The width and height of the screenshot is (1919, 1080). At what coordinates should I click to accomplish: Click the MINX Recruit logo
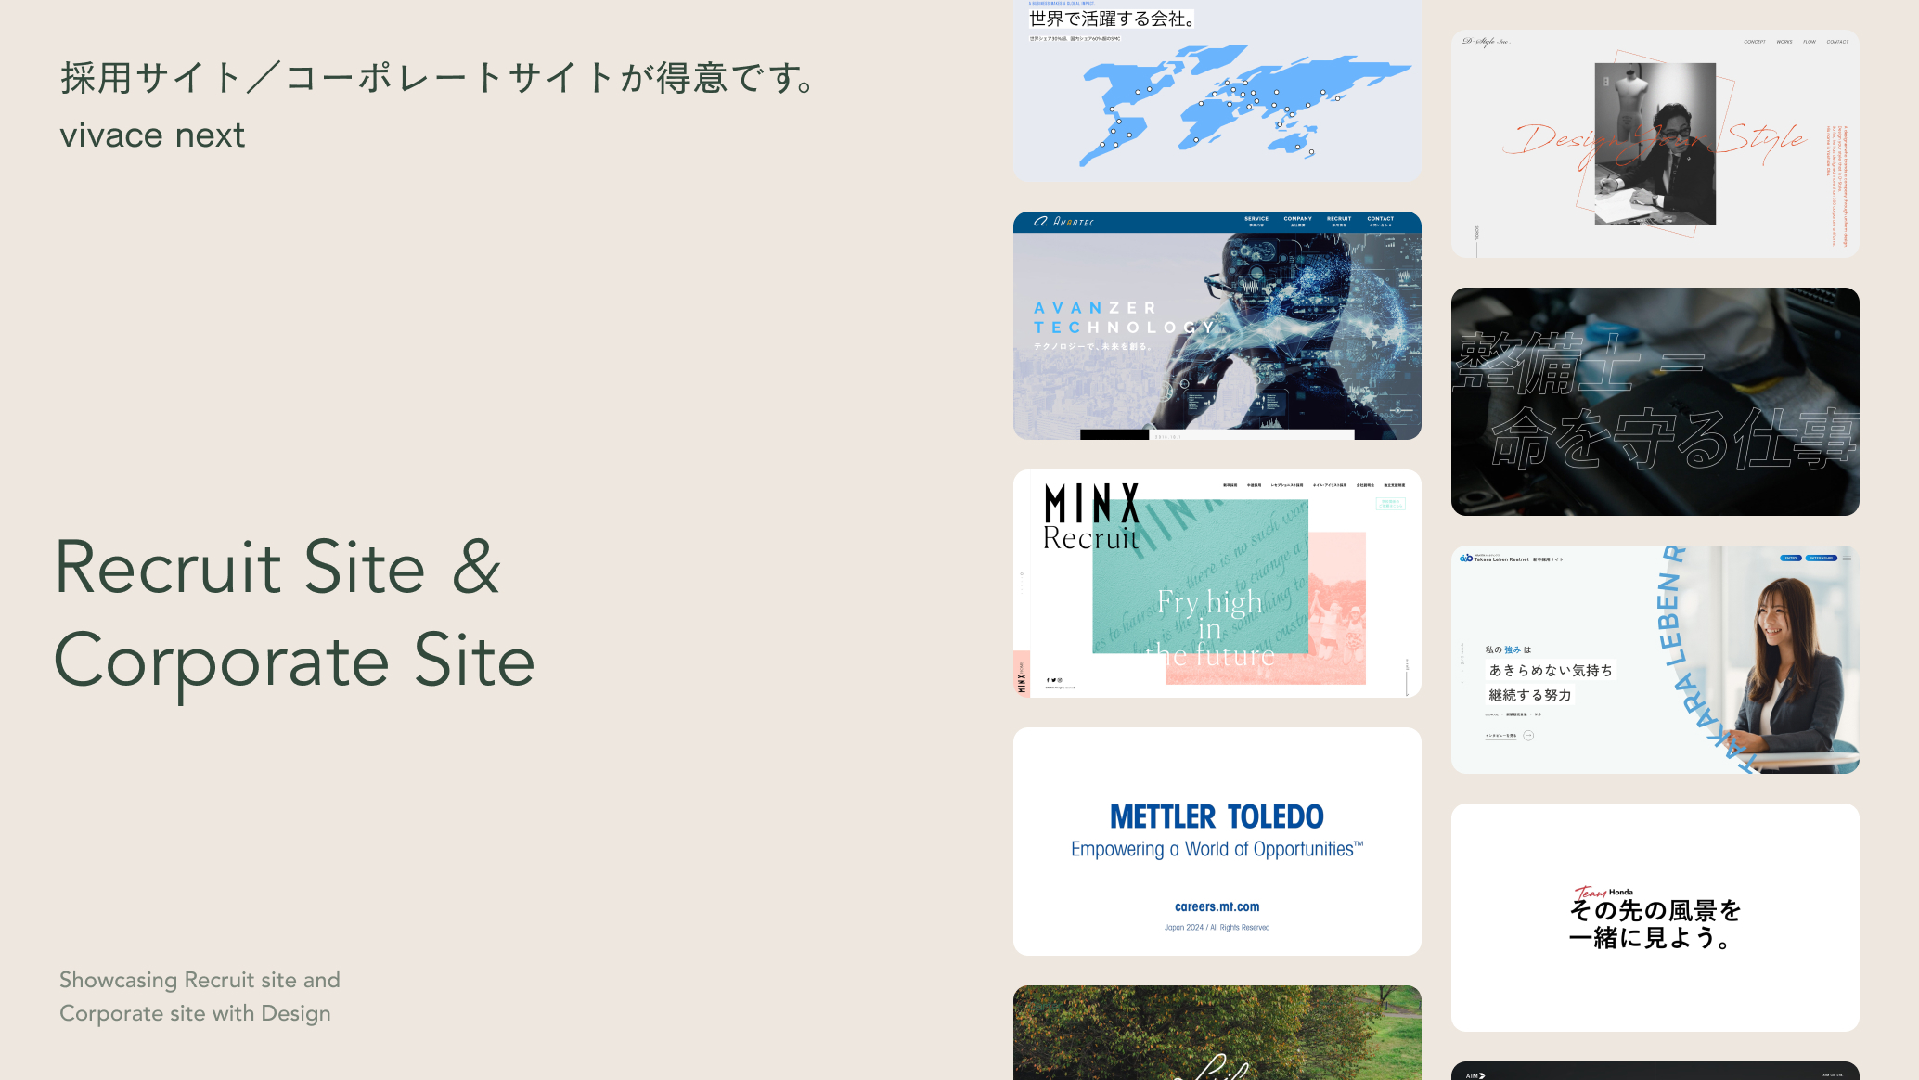click(x=1091, y=517)
